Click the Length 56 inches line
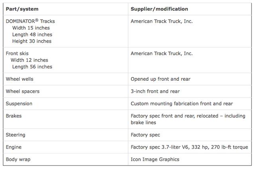This screenshot has height=169, width=255. pos(32,67)
